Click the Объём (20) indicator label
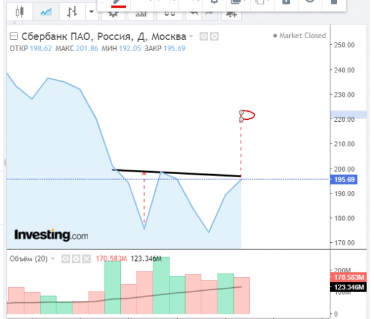 click(29, 259)
